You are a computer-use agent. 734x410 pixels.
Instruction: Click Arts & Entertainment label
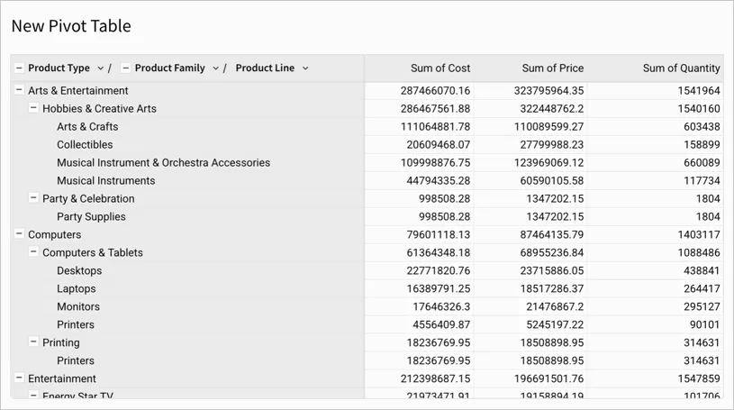78,90
